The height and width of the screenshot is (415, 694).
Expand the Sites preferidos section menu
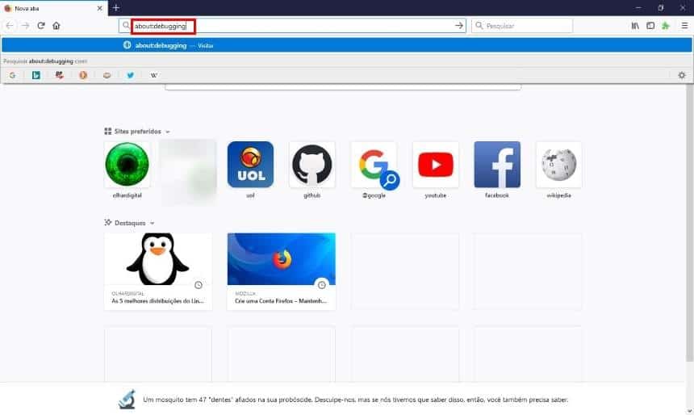pyautogui.click(x=167, y=132)
